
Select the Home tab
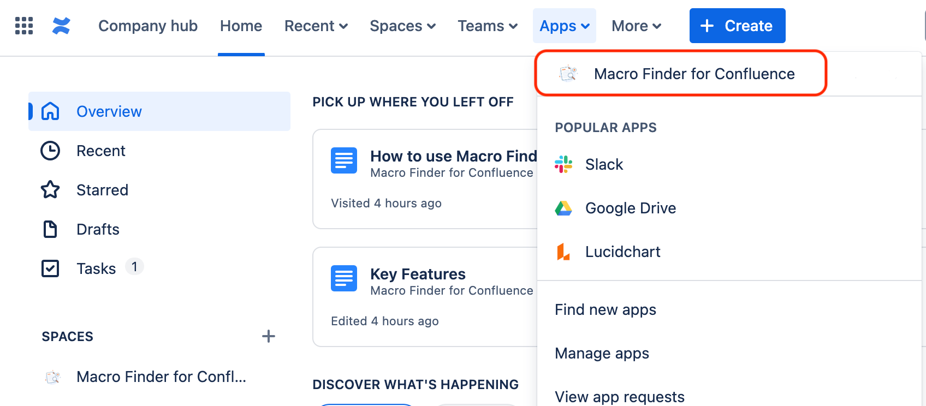(x=241, y=26)
